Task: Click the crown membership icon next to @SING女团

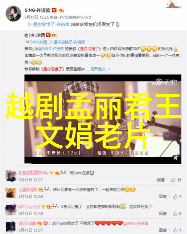Action: click(54, 35)
